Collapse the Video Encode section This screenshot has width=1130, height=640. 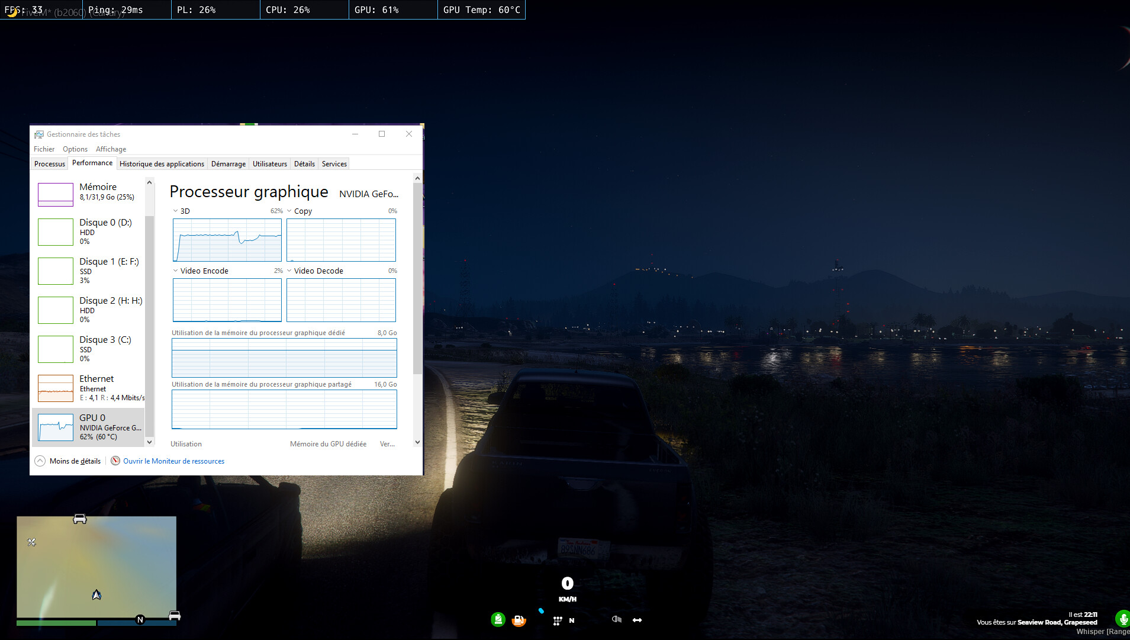coord(175,271)
